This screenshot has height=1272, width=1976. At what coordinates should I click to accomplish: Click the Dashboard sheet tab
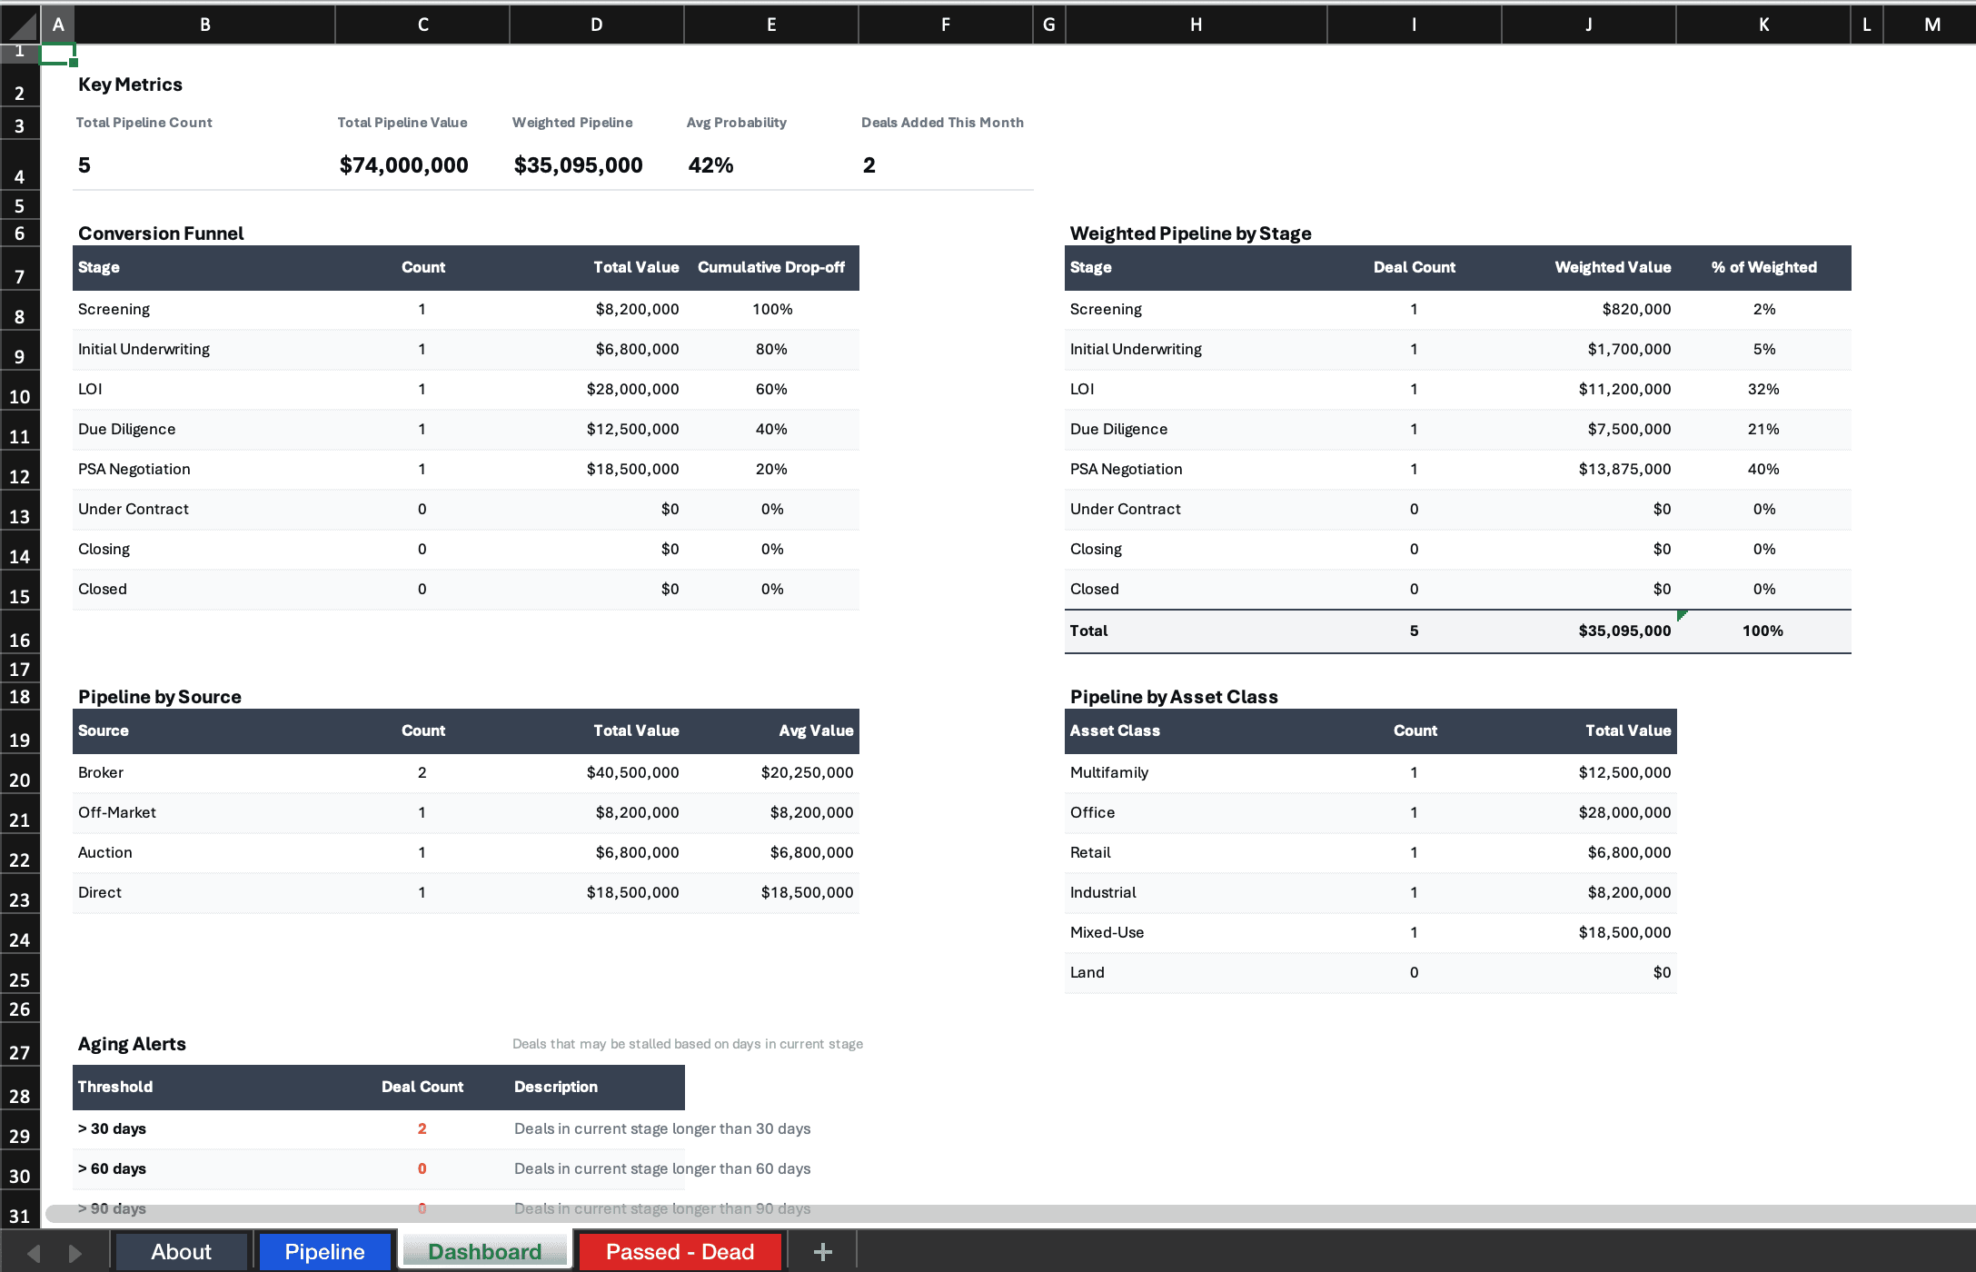tap(483, 1251)
